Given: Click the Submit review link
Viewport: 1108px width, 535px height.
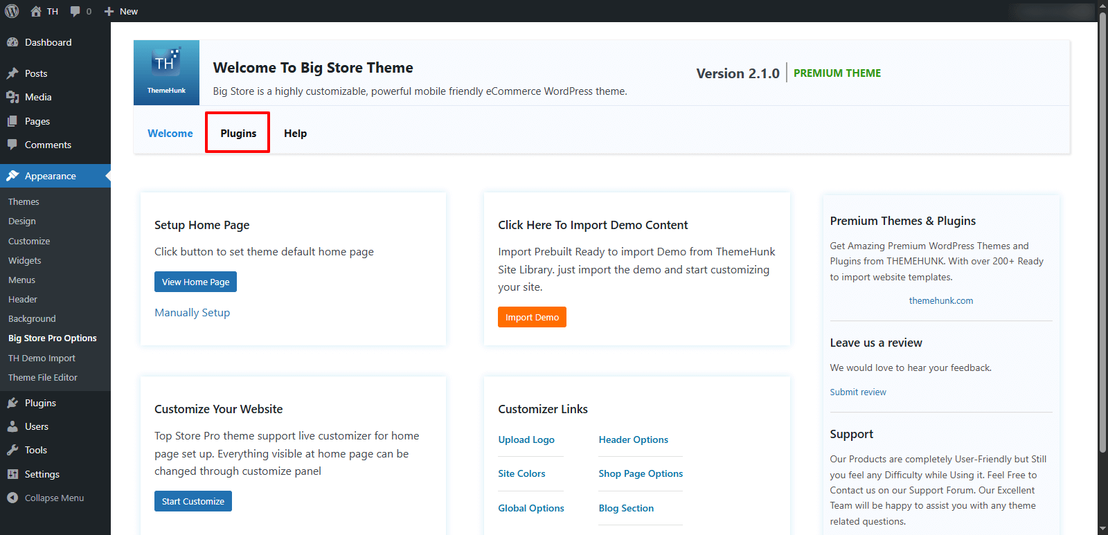Looking at the screenshot, I should (858, 392).
